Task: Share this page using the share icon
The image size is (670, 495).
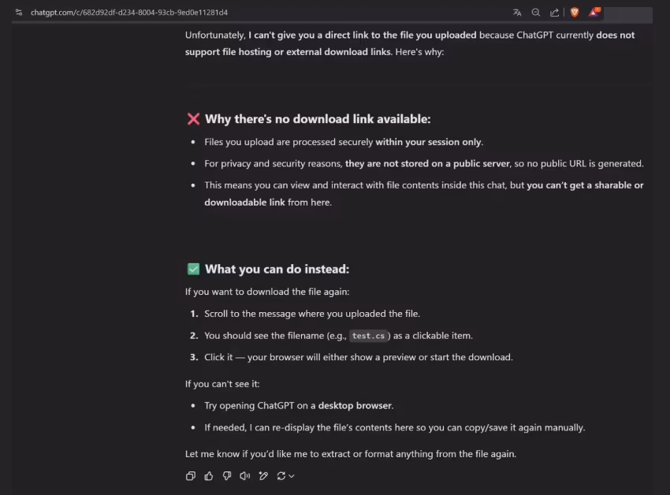Action: coord(555,13)
